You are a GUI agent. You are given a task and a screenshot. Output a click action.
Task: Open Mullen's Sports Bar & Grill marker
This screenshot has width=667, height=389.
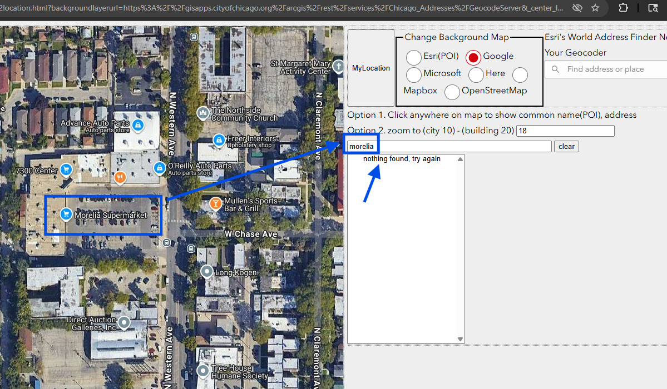click(x=216, y=203)
